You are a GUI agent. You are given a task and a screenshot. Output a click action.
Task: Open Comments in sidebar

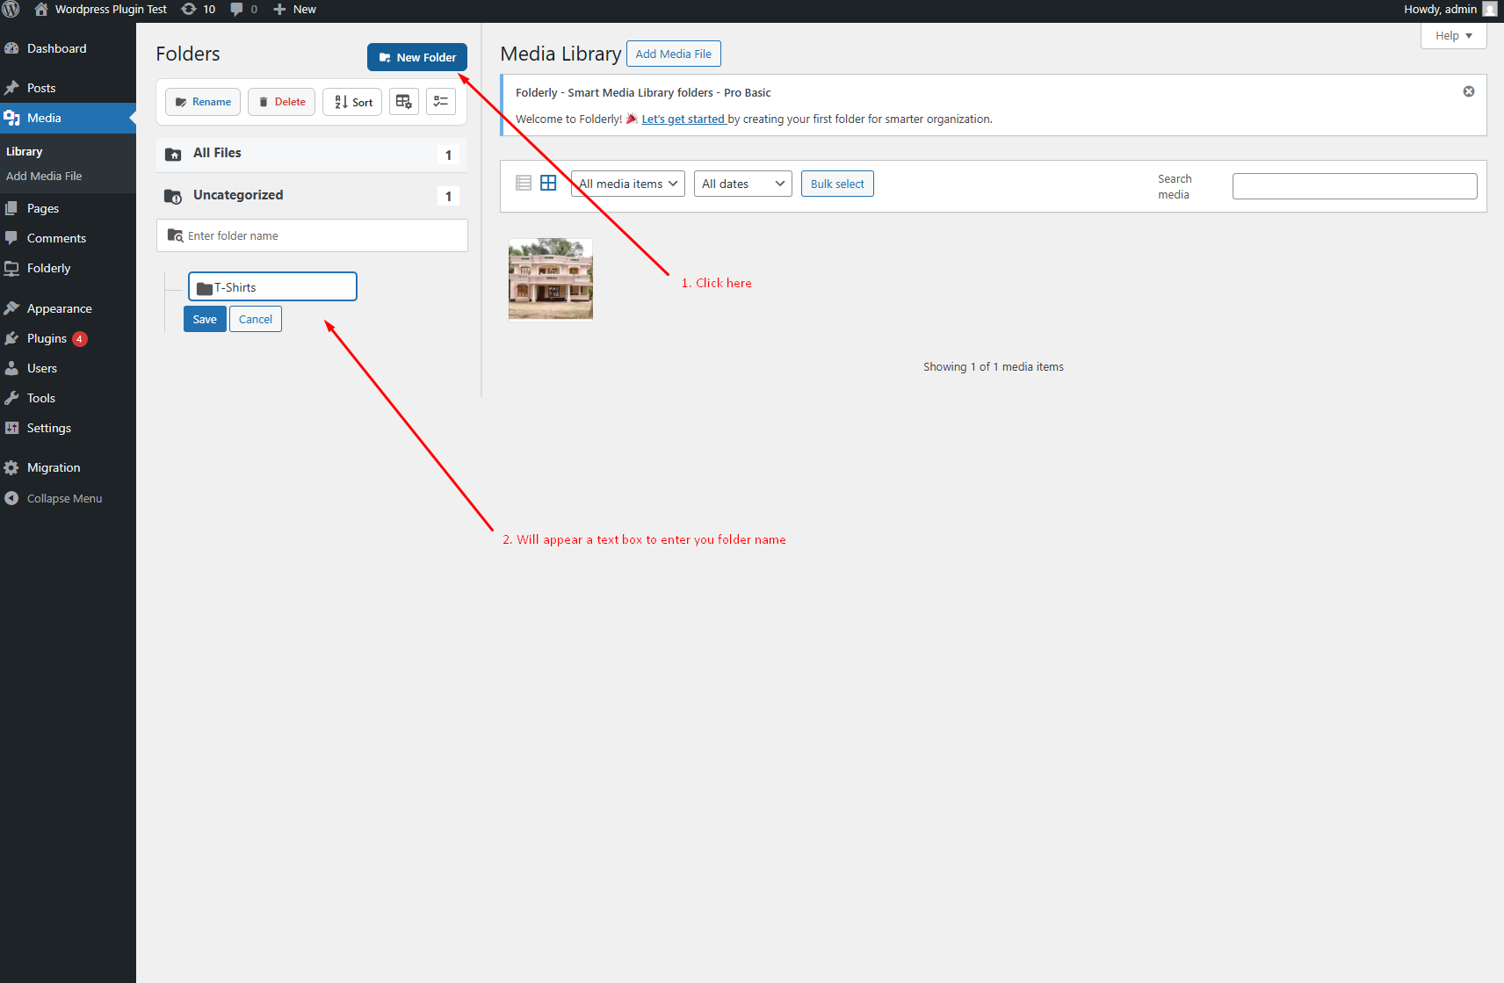pos(68,238)
